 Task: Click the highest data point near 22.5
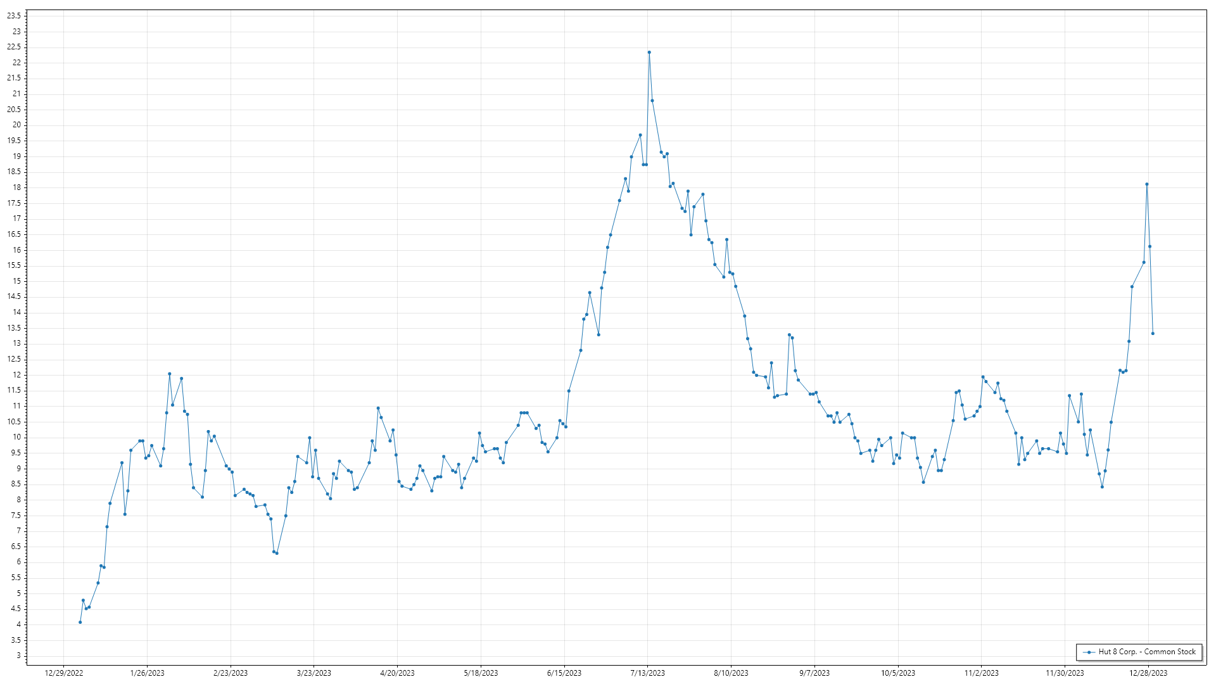point(649,53)
